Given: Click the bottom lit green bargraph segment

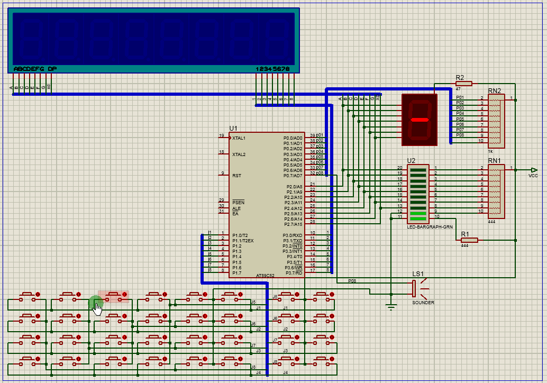Looking at the screenshot, I should 418,219.
